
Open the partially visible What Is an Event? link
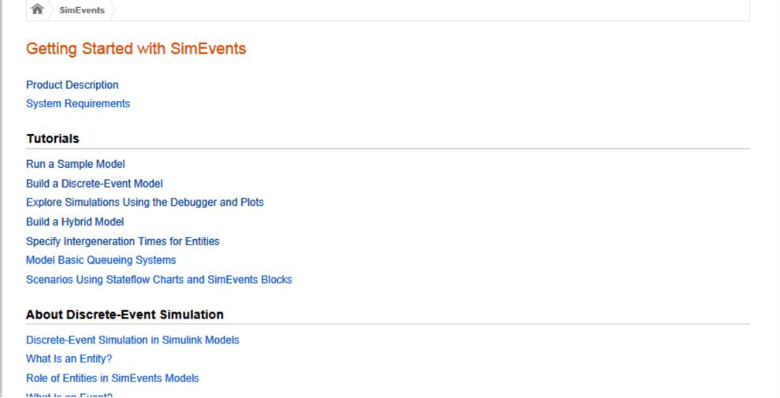(x=69, y=396)
